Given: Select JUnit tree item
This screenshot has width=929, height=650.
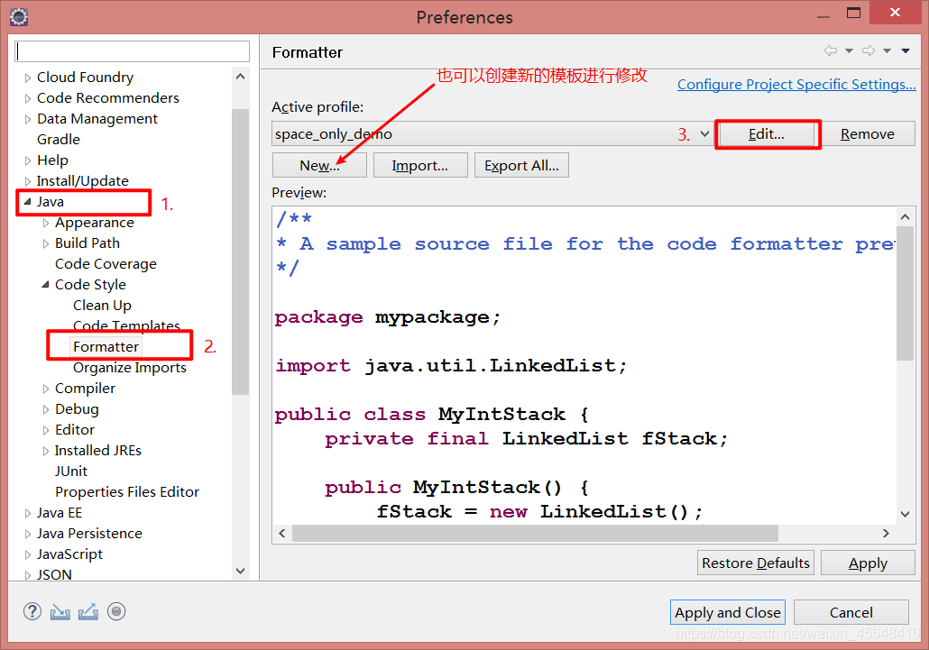Looking at the screenshot, I should 71,471.
